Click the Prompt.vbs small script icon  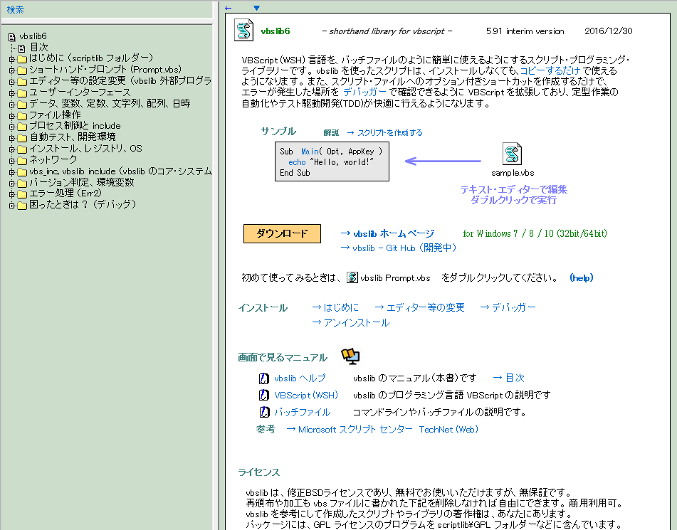(352, 277)
